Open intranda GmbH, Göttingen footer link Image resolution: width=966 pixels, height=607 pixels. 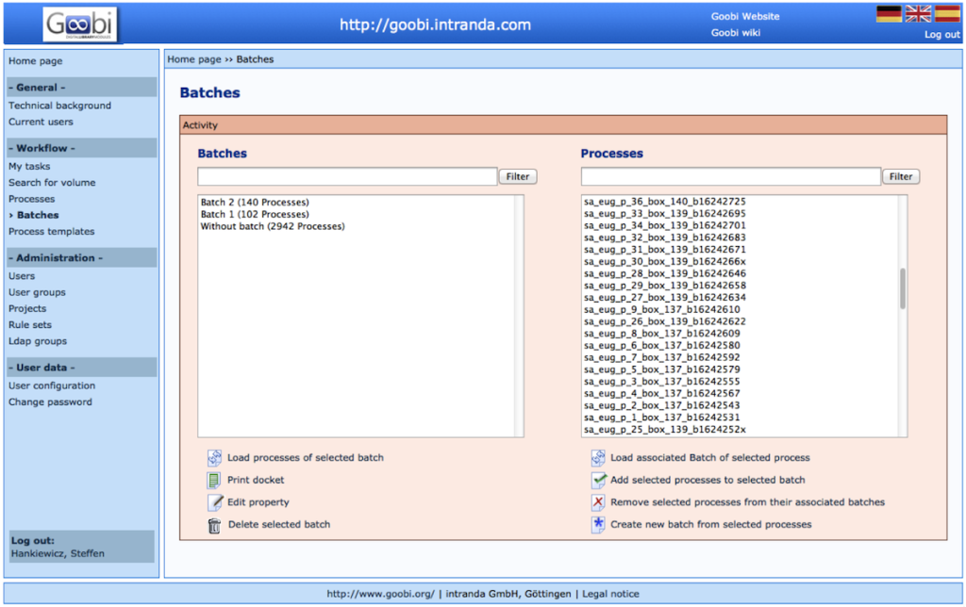508,594
